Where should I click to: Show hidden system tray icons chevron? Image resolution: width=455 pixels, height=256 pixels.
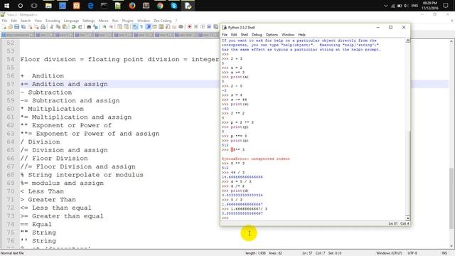click(x=385, y=6)
